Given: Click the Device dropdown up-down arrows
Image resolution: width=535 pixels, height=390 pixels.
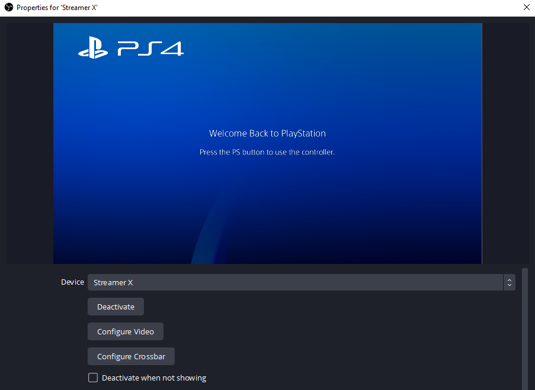Looking at the screenshot, I should (509, 282).
